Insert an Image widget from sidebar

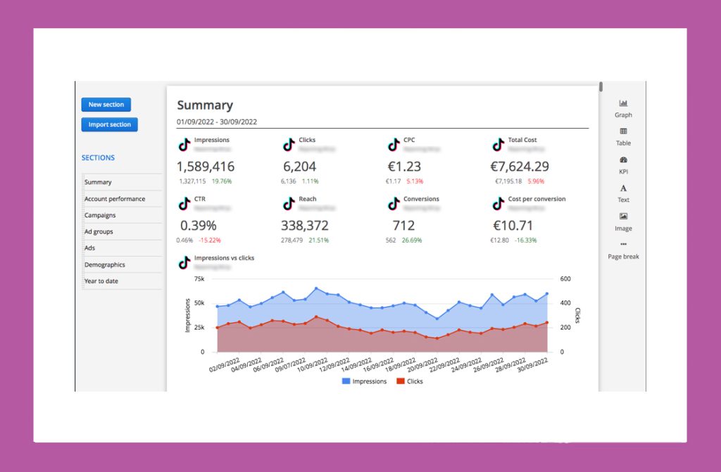(623, 217)
